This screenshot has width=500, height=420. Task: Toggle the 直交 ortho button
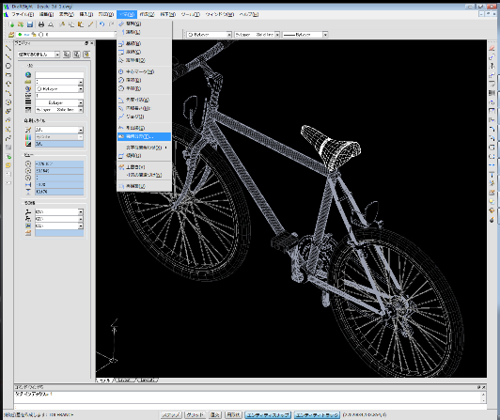tap(215, 415)
